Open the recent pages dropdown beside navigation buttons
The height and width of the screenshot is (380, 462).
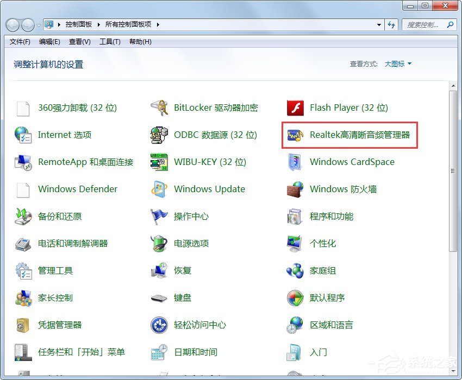[39, 26]
